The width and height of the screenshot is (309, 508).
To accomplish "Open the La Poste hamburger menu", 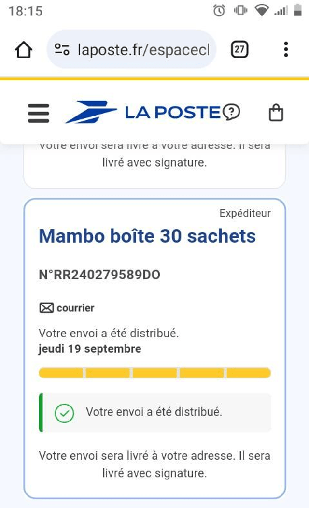I will point(39,113).
